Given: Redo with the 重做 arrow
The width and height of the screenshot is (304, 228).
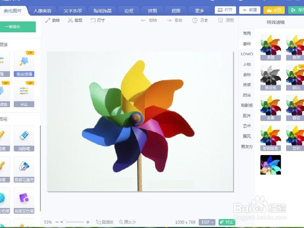Looking at the screenshot, I should coord(174,20).
